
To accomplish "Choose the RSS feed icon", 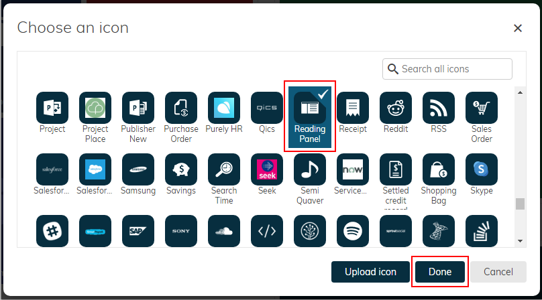I will 438,108.
